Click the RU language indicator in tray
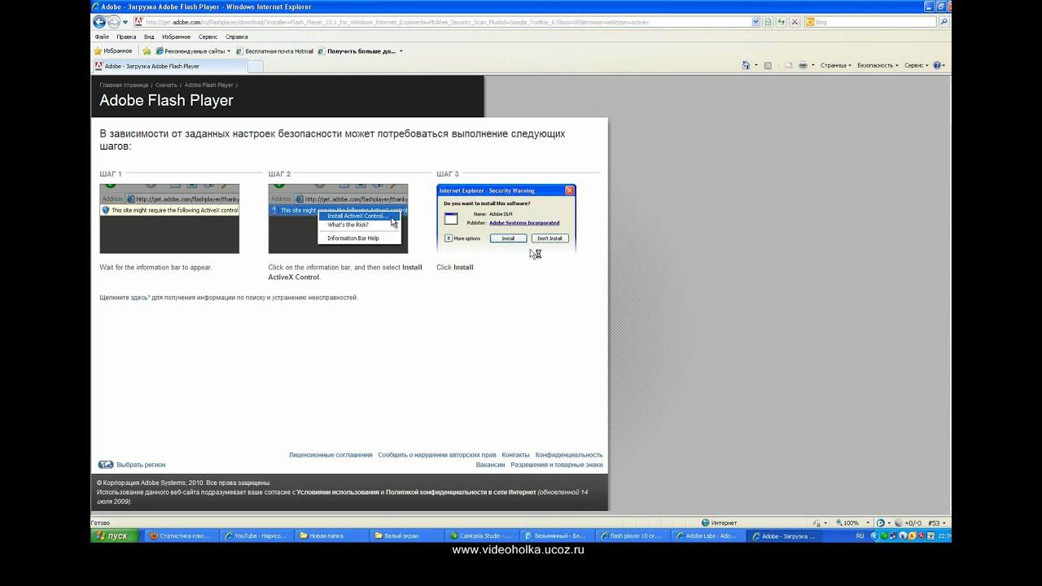Image resolution: width=1042 pixels, height=586 pixels. coord(860,536)
